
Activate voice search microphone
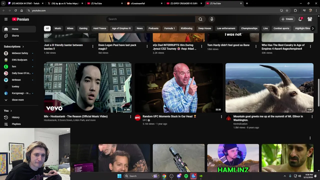tap(212, 19)
